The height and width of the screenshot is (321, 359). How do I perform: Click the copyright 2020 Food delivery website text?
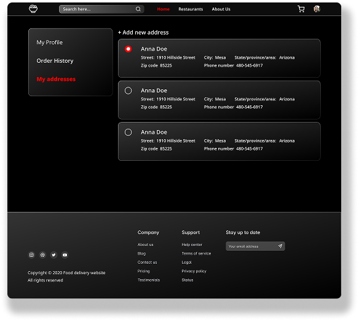[66, 273]
